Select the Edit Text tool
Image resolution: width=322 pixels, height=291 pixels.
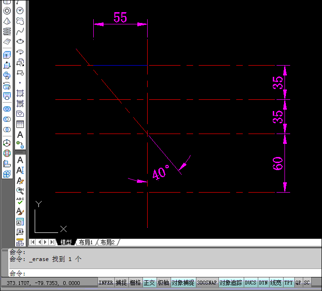pyautogui.click(x=20, y=180)
